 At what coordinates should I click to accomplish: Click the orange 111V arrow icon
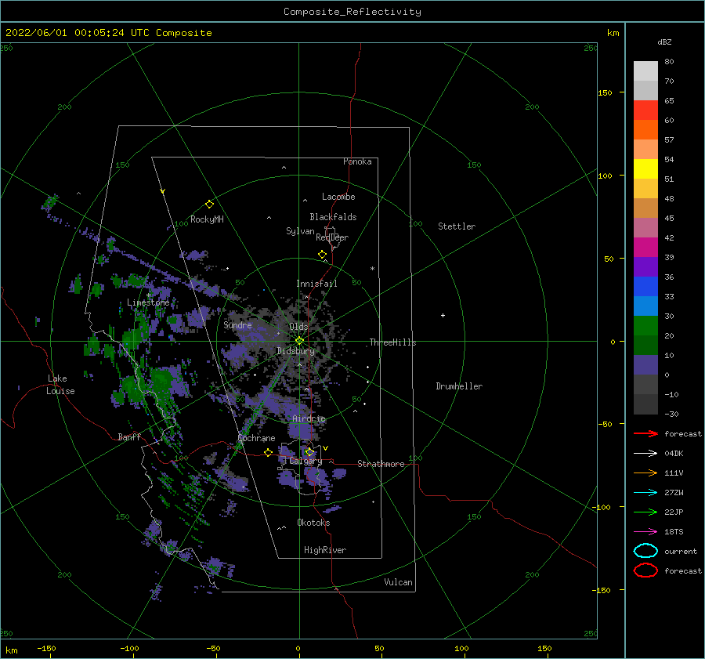(645, 473)
